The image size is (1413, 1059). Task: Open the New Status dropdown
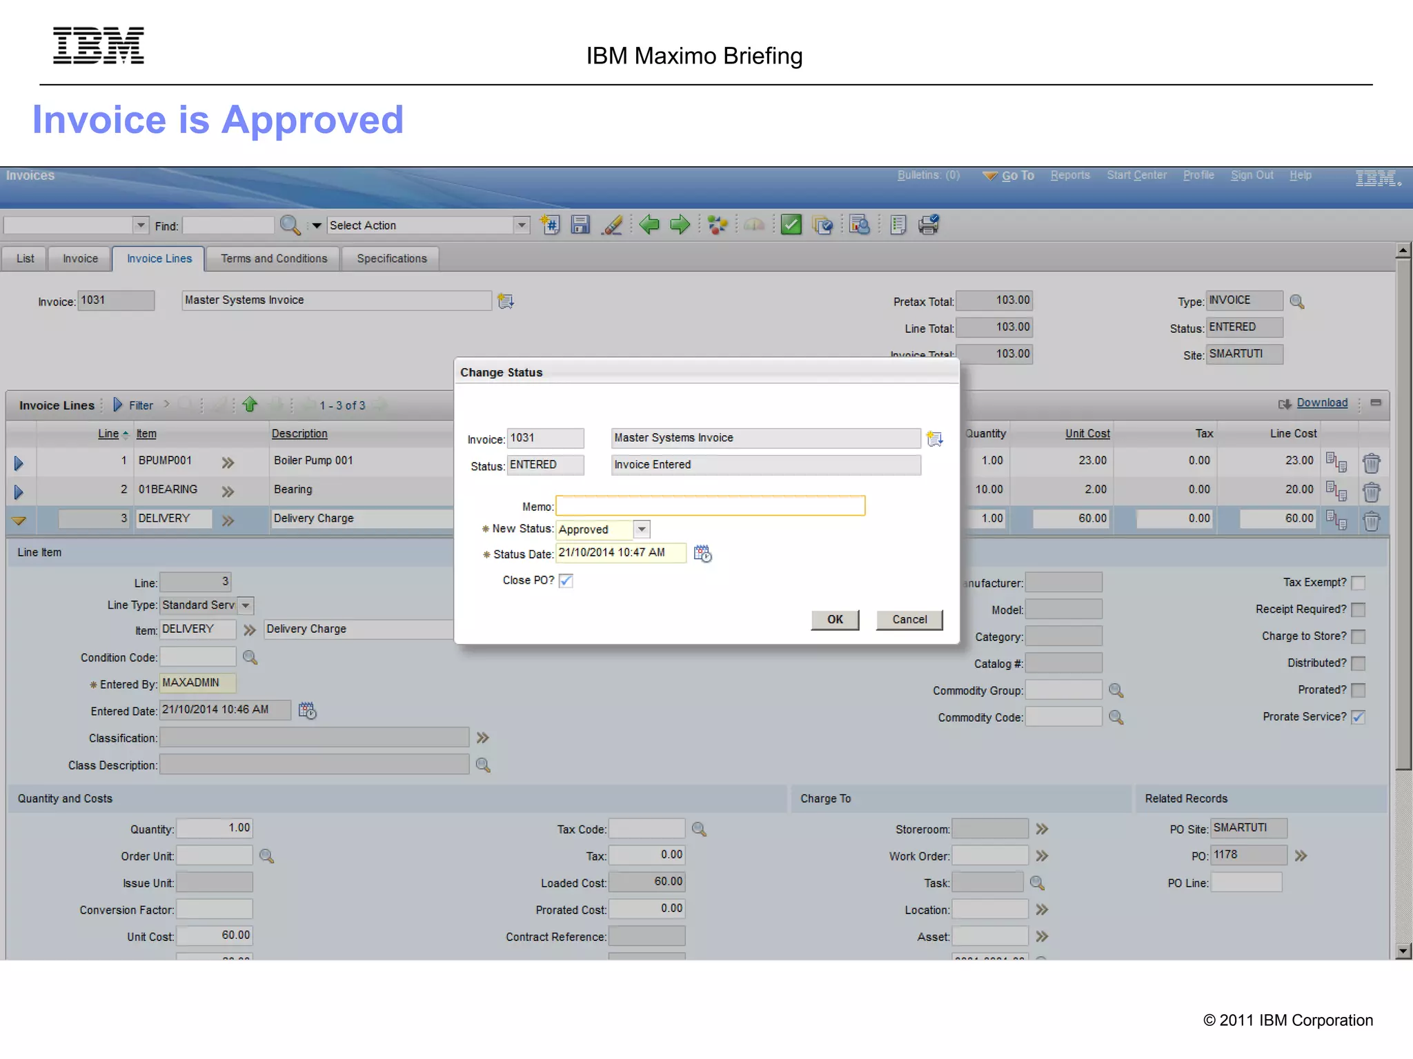pos(642,529)
